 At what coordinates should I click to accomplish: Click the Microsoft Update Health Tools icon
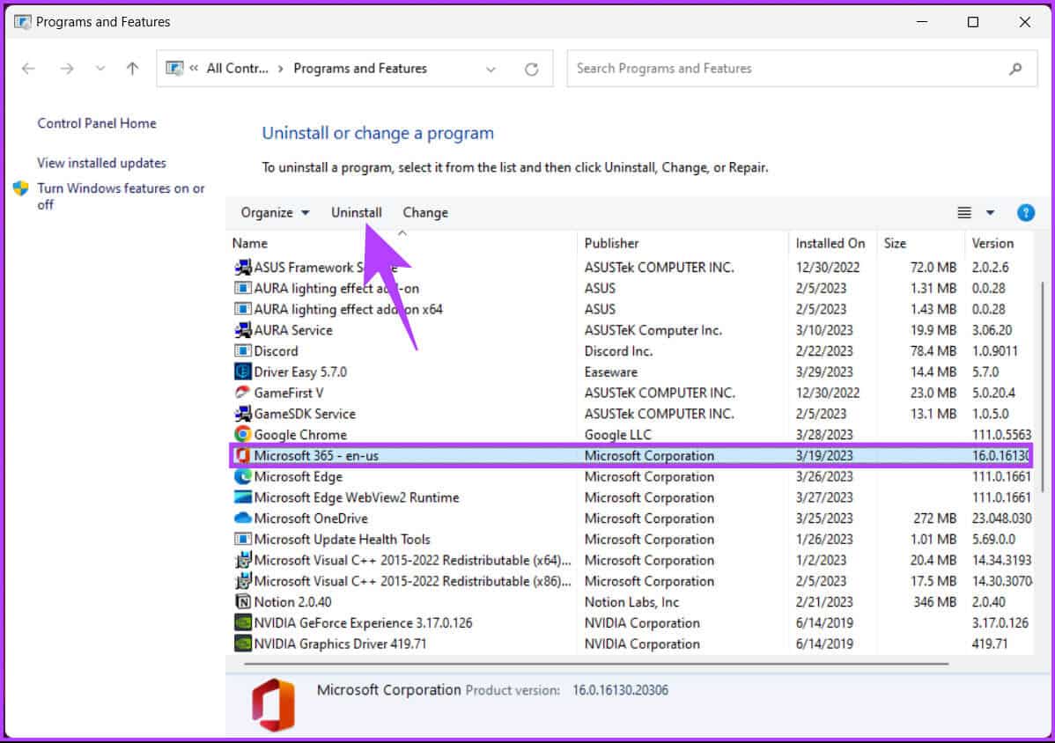243,540
